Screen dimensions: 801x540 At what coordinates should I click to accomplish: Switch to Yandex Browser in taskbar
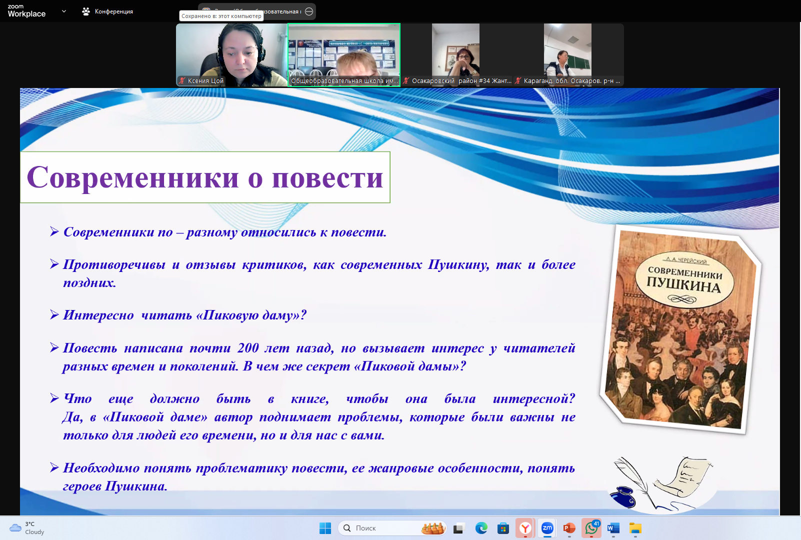click(525, 528)
